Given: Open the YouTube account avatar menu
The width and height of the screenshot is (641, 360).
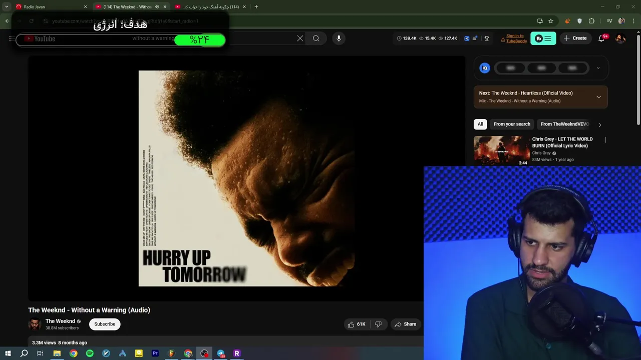Looking at the screenshot, I should coord(620,38).
